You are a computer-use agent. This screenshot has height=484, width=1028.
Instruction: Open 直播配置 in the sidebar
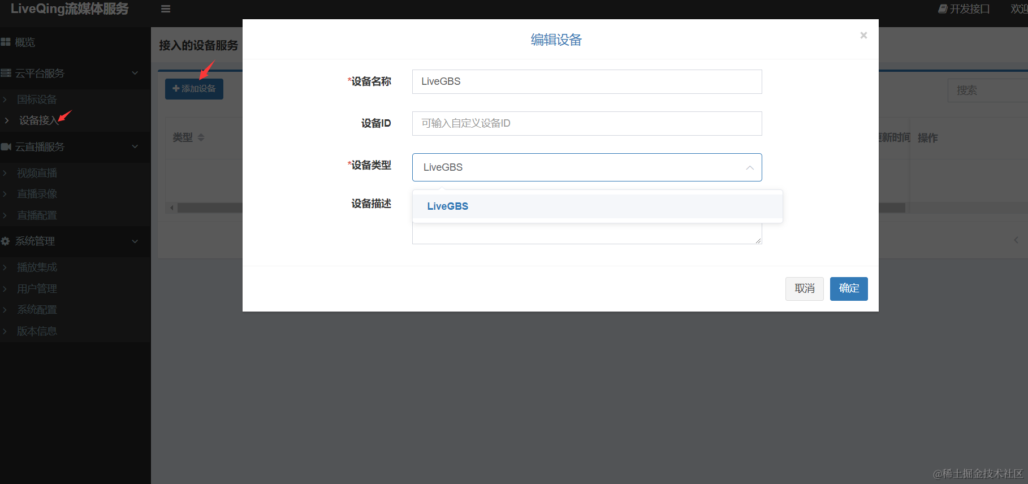click(75, 215)
